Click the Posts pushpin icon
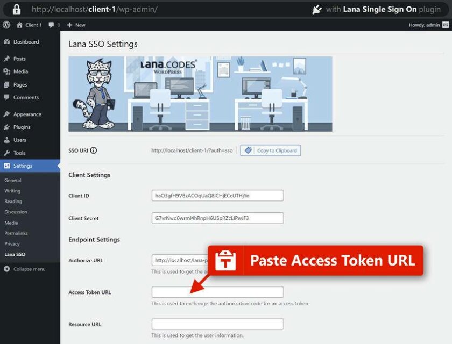The image size is (452, 344). [x=7, y=59]
